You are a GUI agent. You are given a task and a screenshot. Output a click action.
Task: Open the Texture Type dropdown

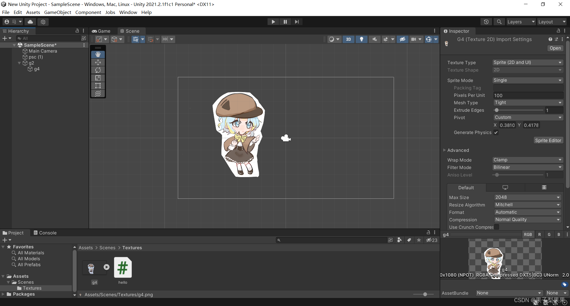coord(528,62)
